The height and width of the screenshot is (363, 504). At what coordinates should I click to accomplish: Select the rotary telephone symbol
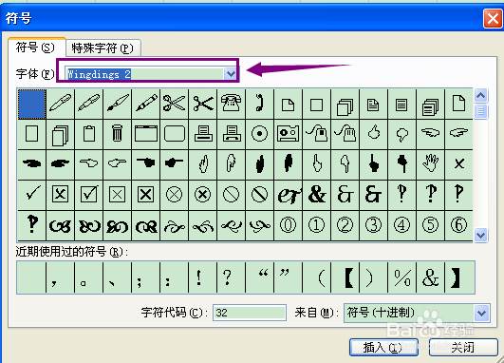click(x=231, y=104)
